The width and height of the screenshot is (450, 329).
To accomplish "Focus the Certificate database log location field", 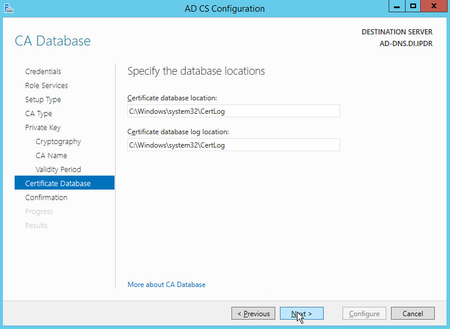I will [x=233, y=145].
